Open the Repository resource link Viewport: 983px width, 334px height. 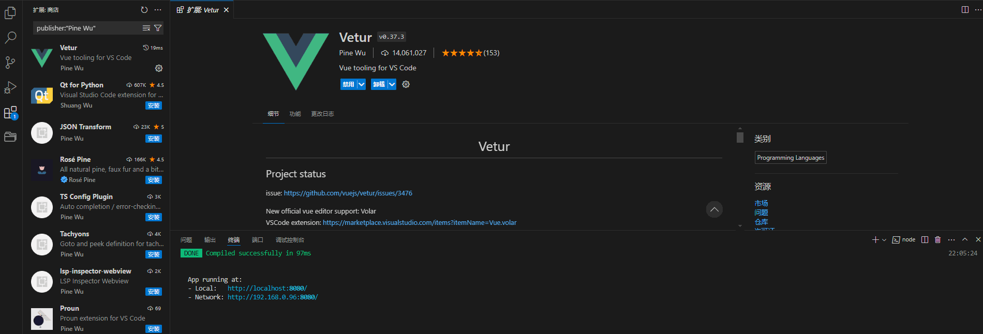point(761,222)
